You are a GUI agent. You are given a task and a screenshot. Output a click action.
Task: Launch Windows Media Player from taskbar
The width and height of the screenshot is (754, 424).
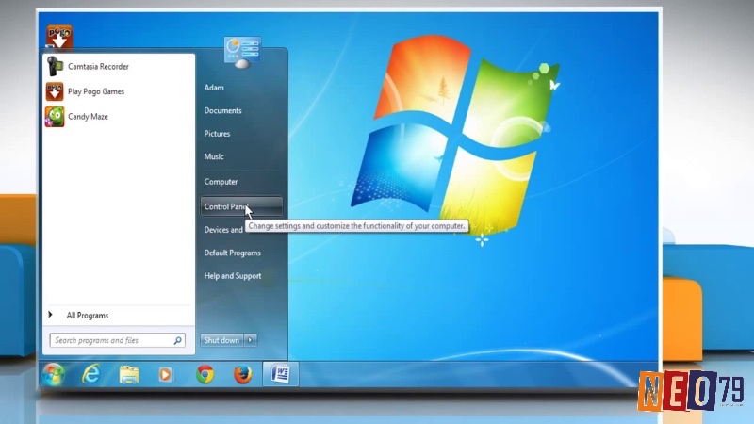tap(166, 374)
